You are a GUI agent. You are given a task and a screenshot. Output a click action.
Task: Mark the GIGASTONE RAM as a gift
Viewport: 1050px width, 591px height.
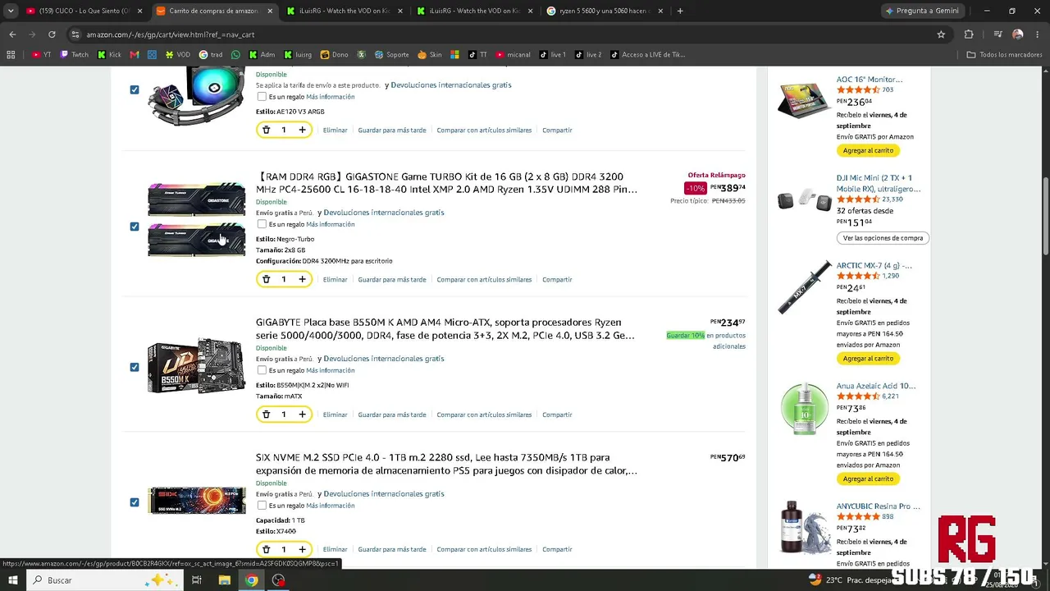pos(262,224)
